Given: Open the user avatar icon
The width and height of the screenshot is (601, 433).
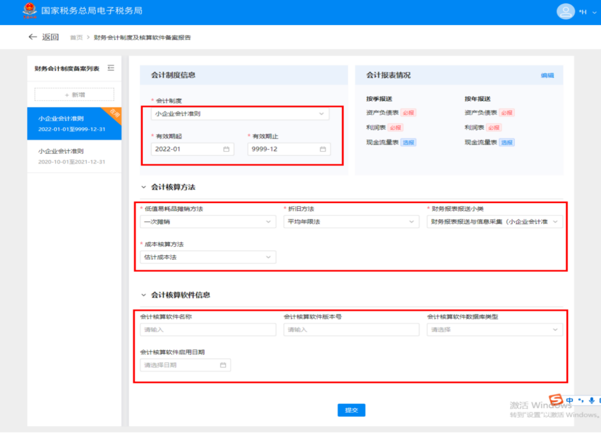Looking at the screenshot, I should 565,12.
